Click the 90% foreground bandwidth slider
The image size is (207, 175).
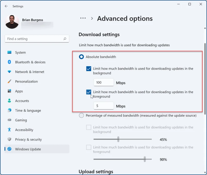click(122, 159)
